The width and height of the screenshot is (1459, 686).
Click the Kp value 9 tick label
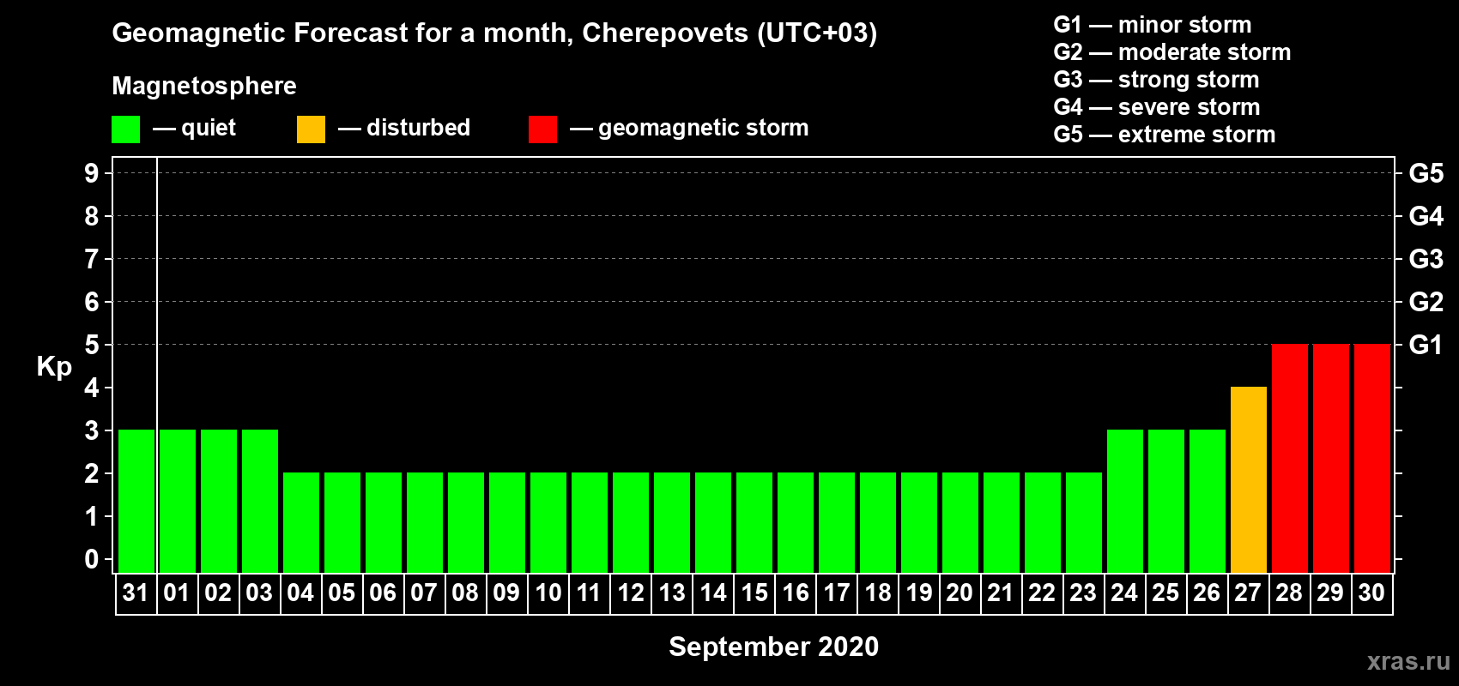coord(92,173)
